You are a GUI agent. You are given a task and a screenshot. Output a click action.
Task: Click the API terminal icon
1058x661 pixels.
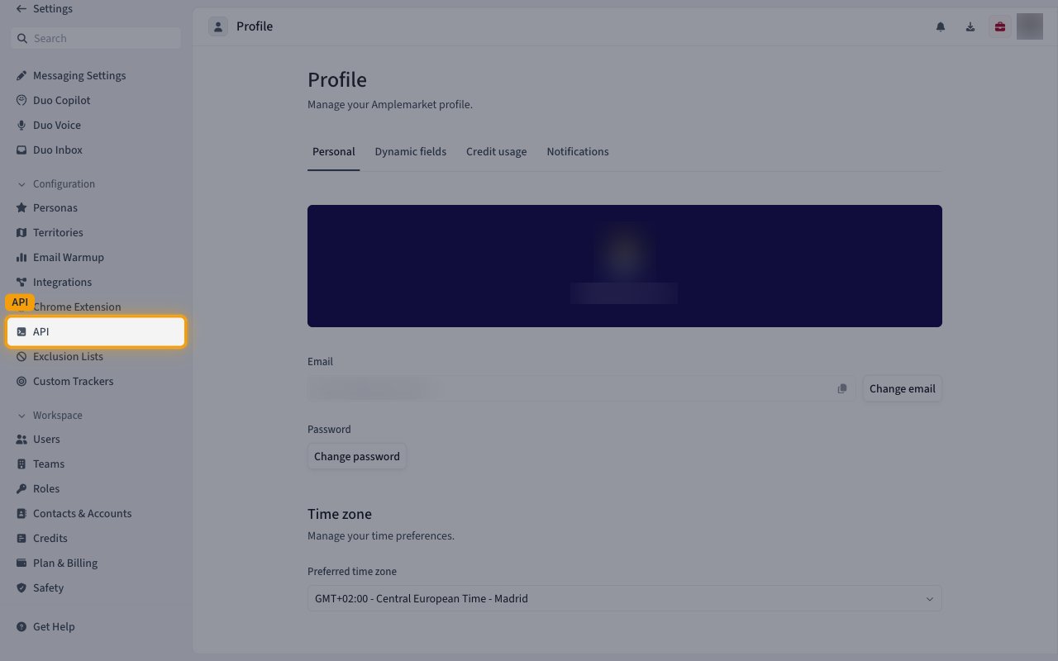click(x=21, y=331)
